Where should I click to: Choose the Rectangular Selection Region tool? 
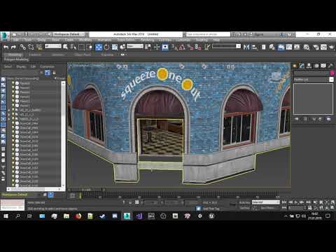click(81, 47)
